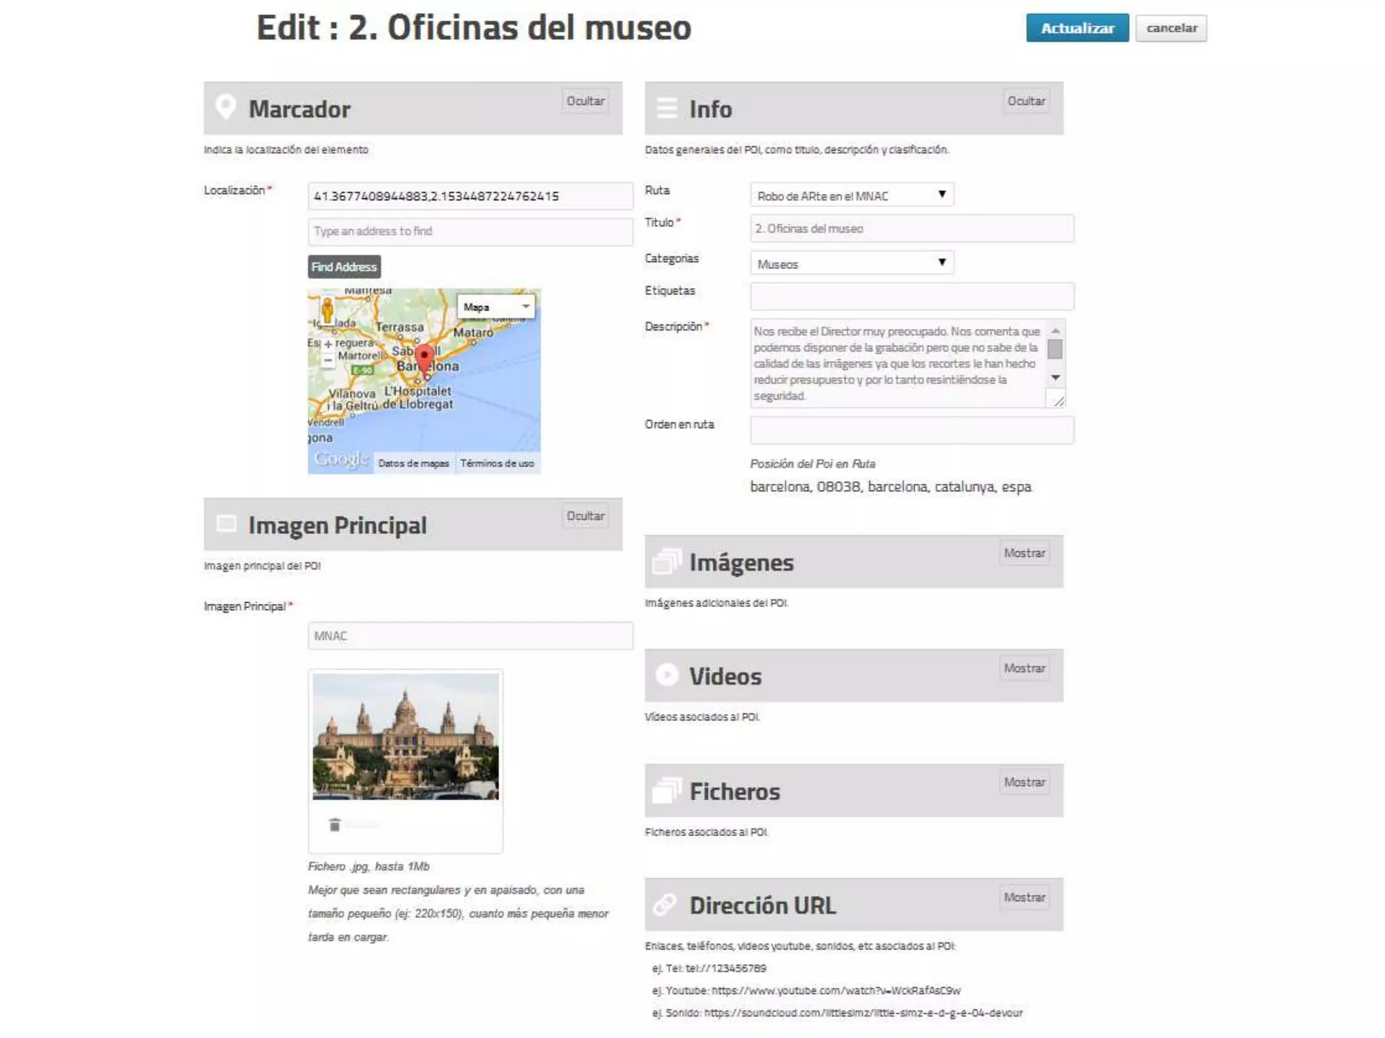Zoom out the map with minus

click(328, 361)
